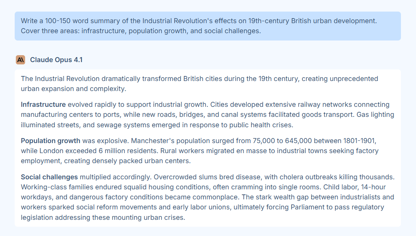Click the bold Infrastructure heading

click(x=43, y=105)
